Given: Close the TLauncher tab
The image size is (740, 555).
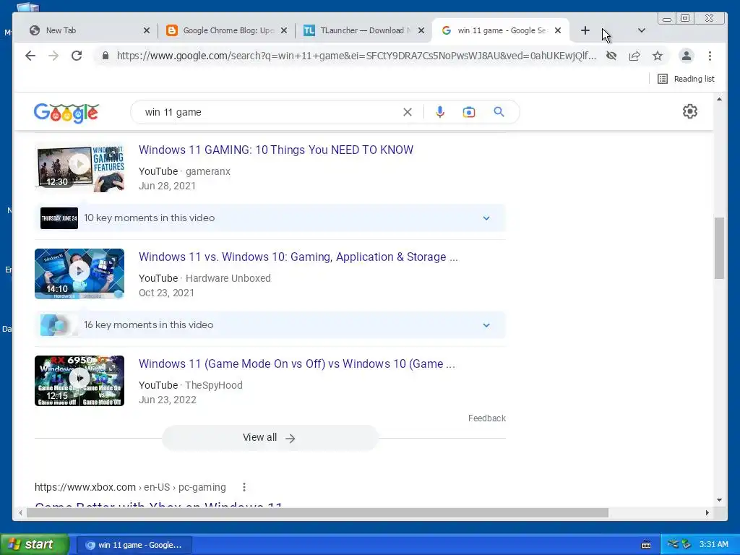Looking at the screenshot, I should coord(421,30).
